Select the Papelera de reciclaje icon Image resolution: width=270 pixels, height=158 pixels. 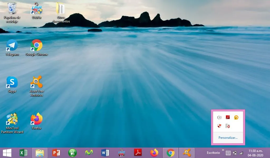[x=12, y=9]
